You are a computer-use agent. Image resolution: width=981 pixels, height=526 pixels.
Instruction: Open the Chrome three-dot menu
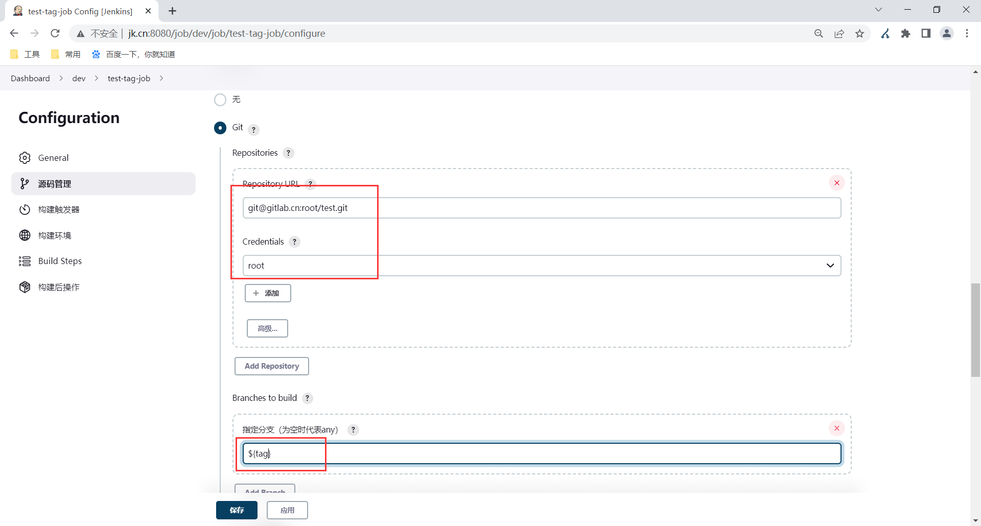pyautogui.click(x=967, y=33)
